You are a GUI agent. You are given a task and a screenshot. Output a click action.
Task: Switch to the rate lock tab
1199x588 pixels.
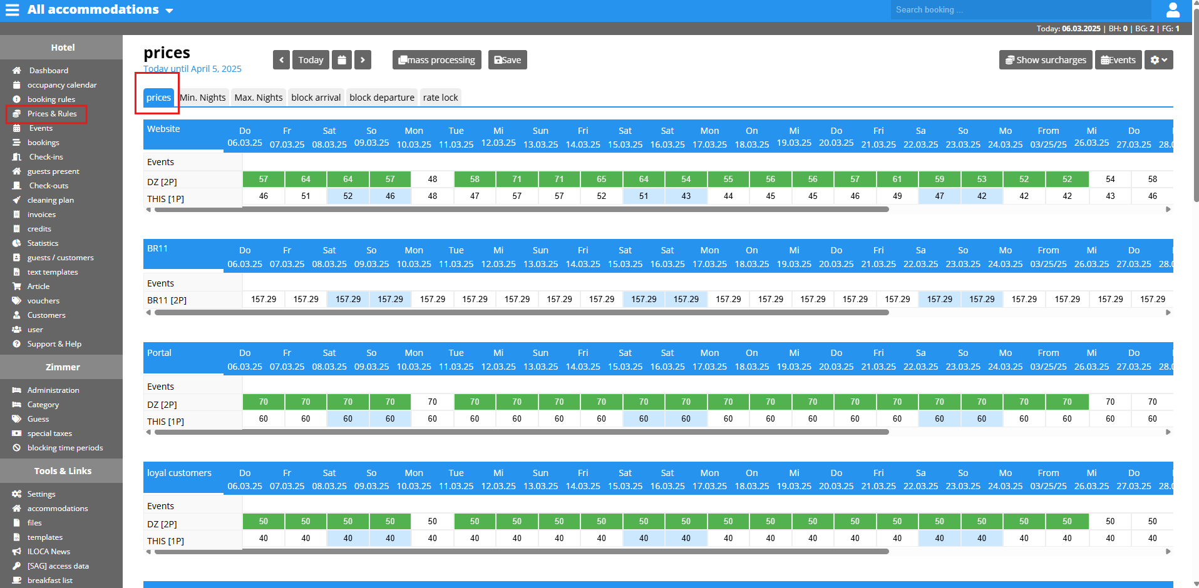[441, 98]
